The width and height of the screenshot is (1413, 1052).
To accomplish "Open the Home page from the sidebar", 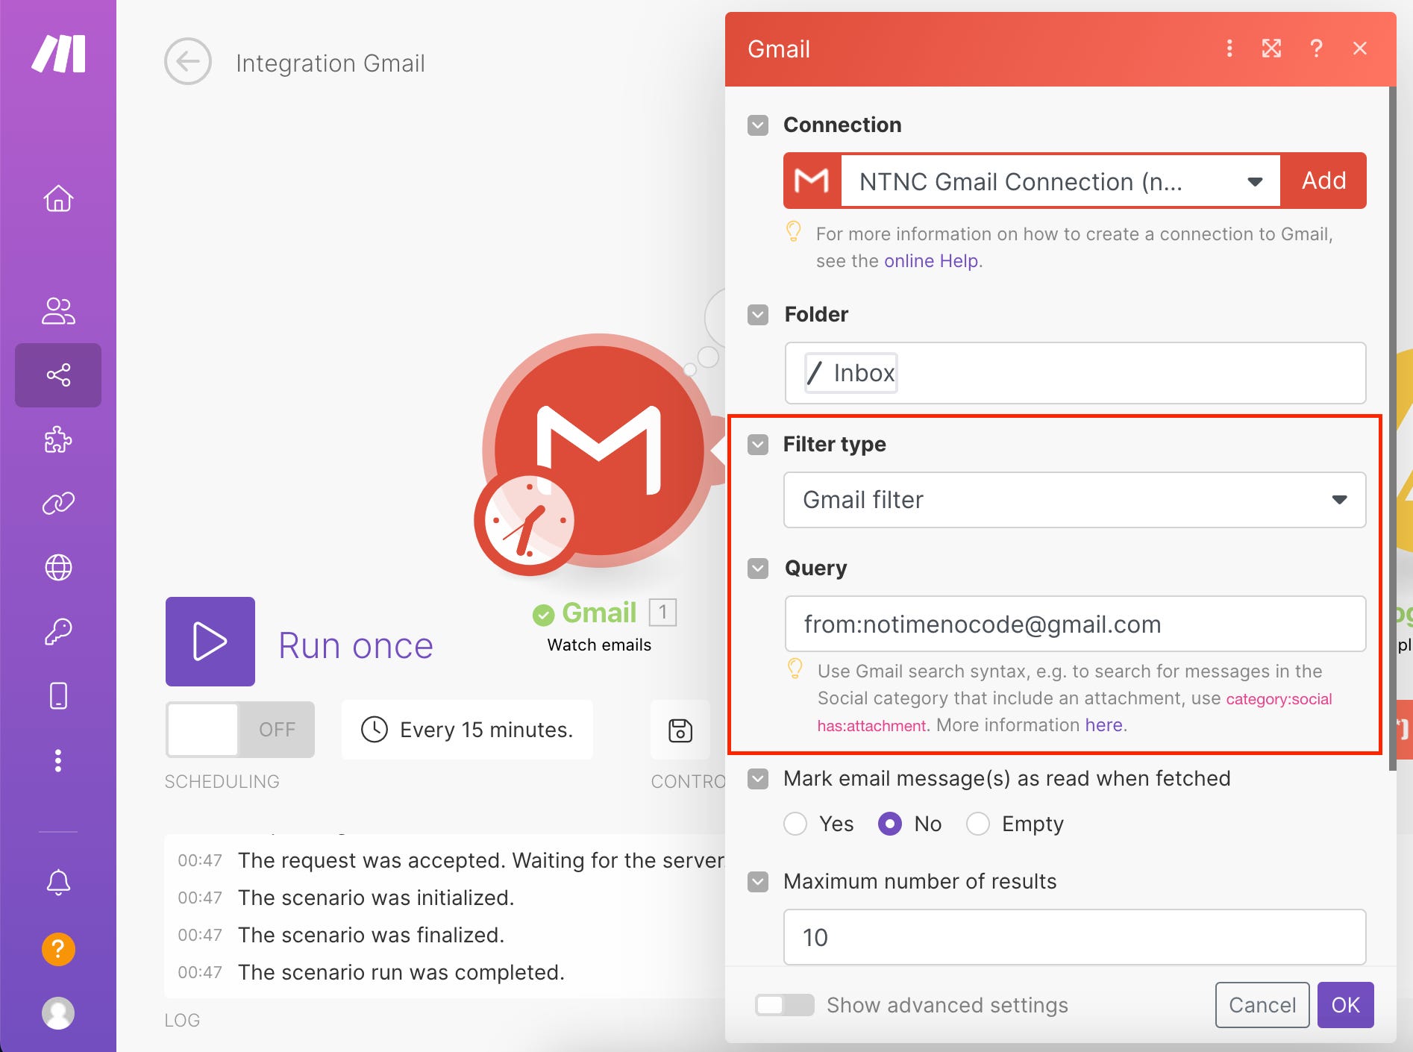I will pos(57,199).
